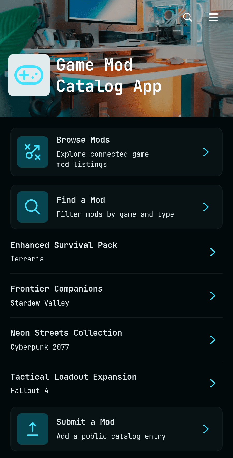Click the Submit a Mod upload icon
This screenshot has width=233, height=458.
[33, 429]
